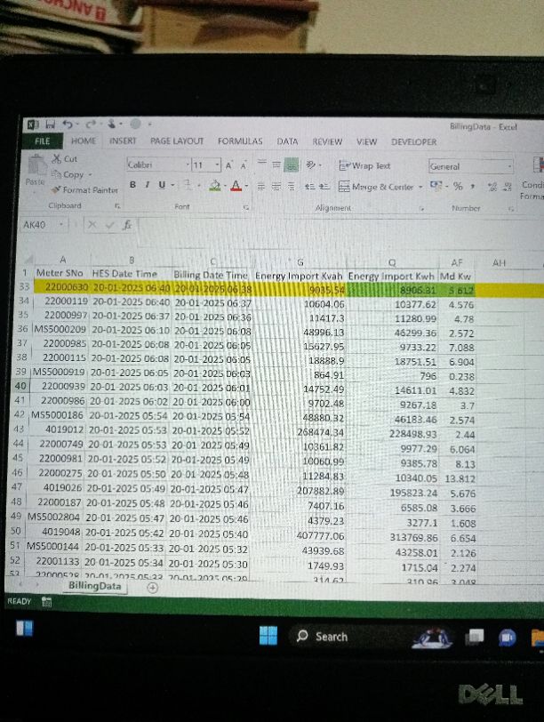
Task: Open Font Color dropdown arrow
Action: point(246,186)
